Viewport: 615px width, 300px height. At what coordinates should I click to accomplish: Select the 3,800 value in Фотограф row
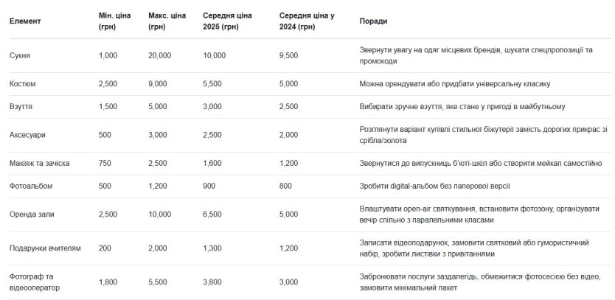212,282
